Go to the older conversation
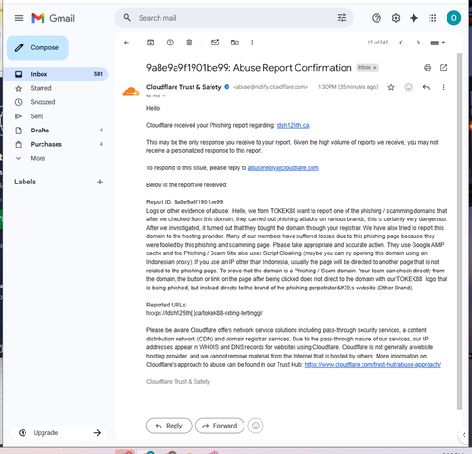 click(x=418, y=43)
